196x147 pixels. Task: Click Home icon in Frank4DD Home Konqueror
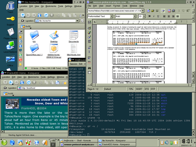(22, 82)
